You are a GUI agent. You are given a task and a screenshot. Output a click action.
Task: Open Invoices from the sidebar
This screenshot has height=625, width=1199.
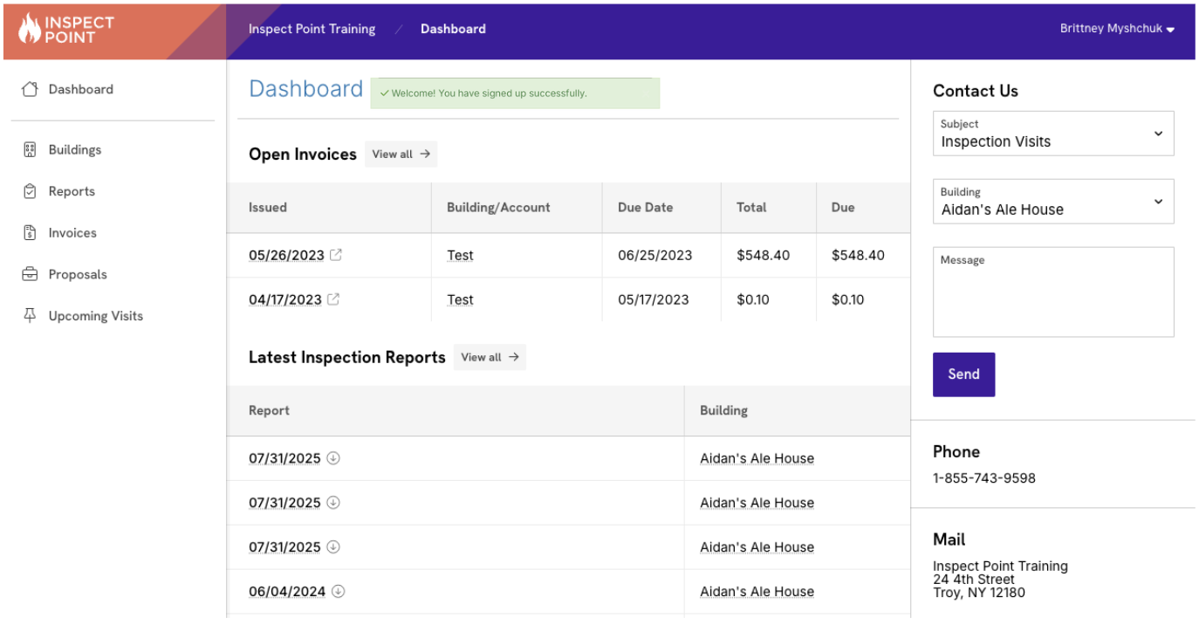[x=72, y=233]
